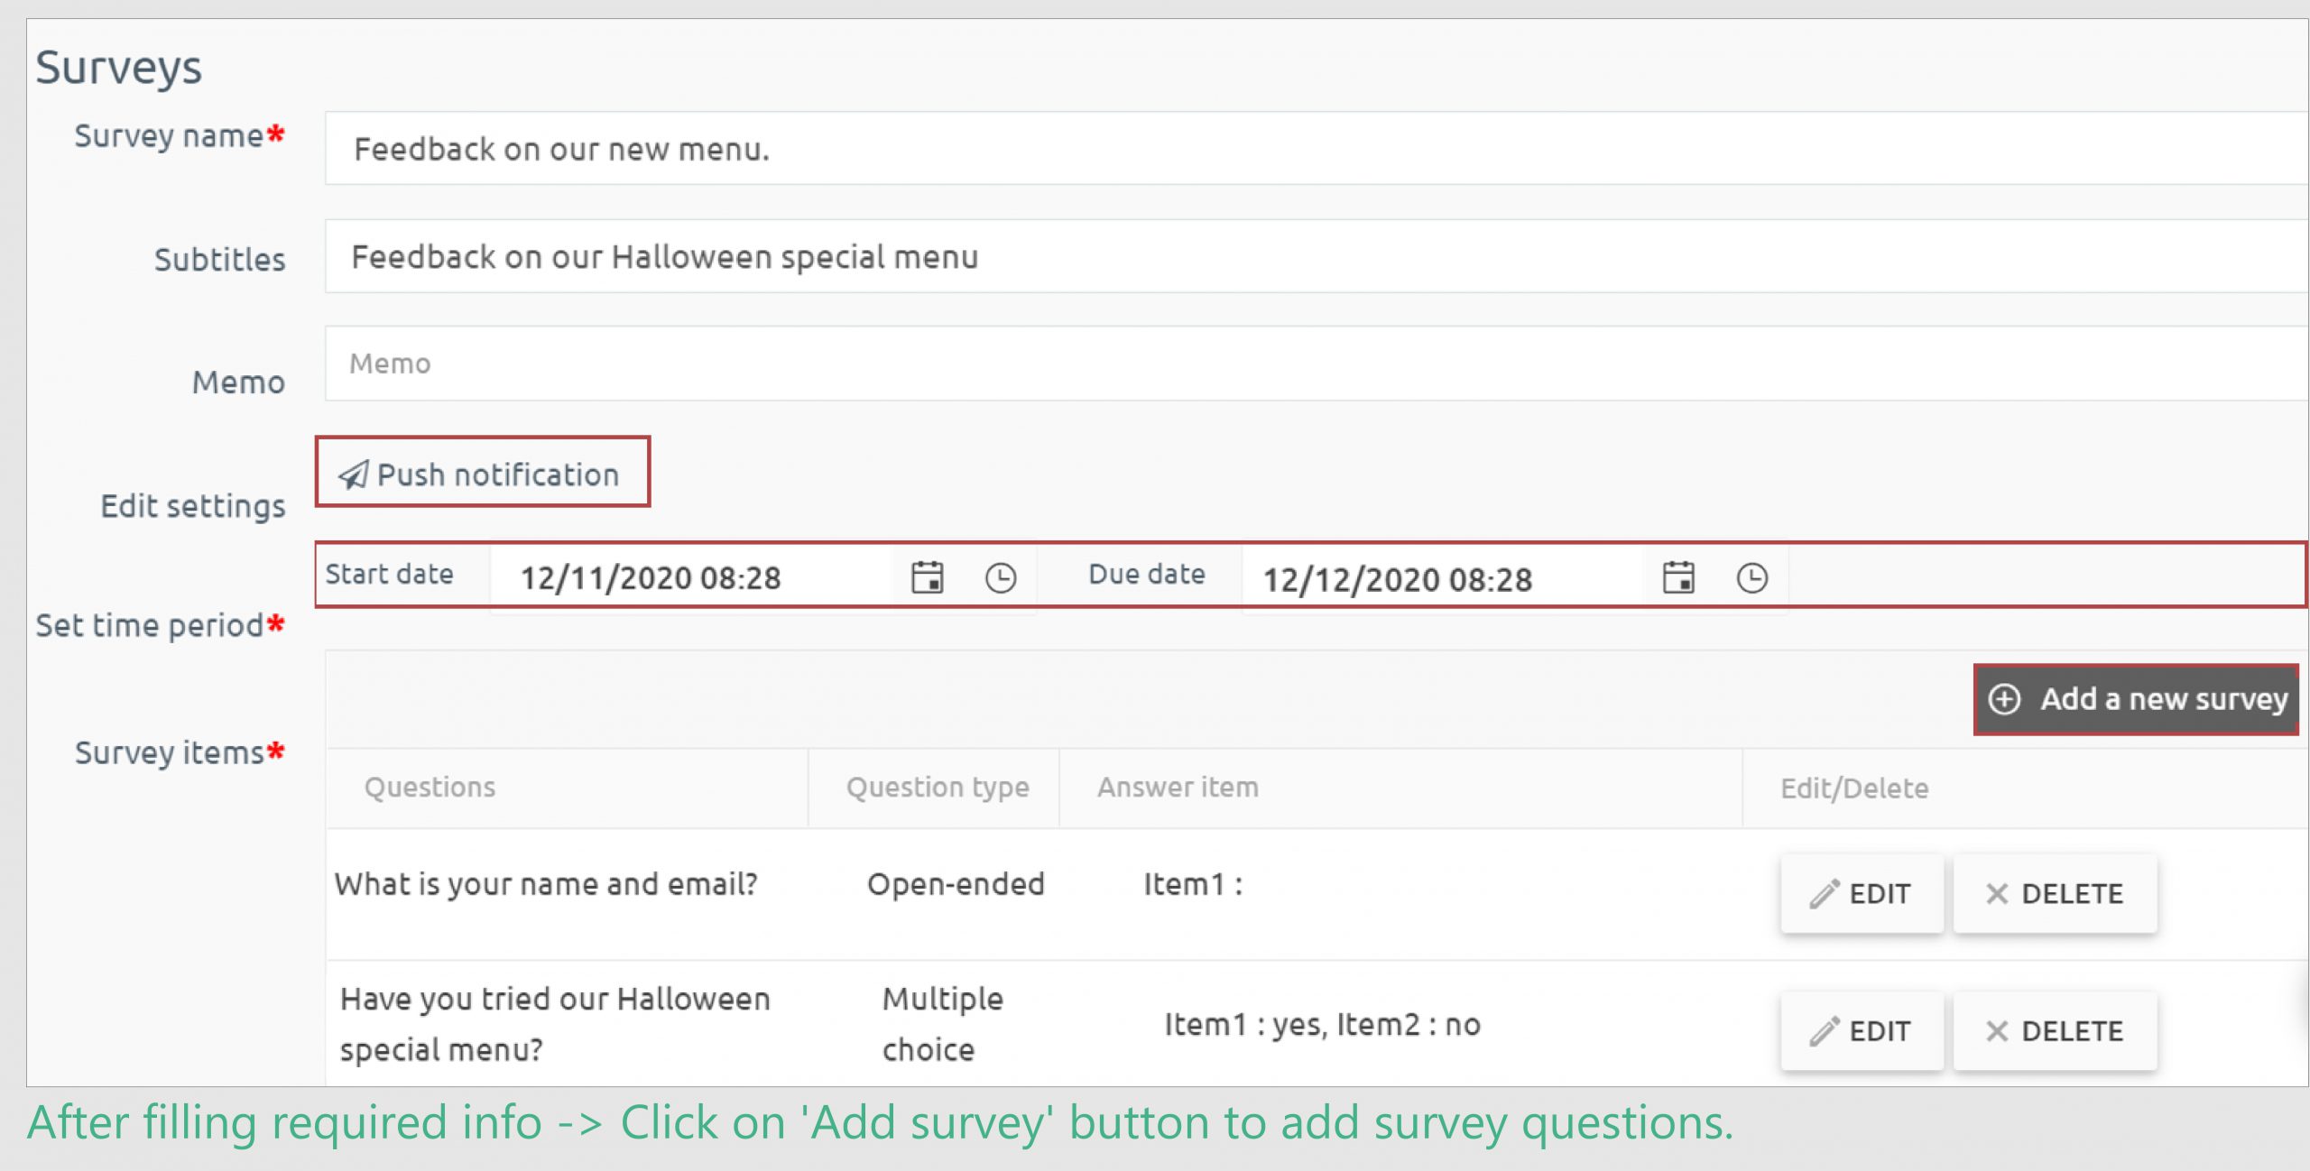Click the Question type column header

[938, 788]
